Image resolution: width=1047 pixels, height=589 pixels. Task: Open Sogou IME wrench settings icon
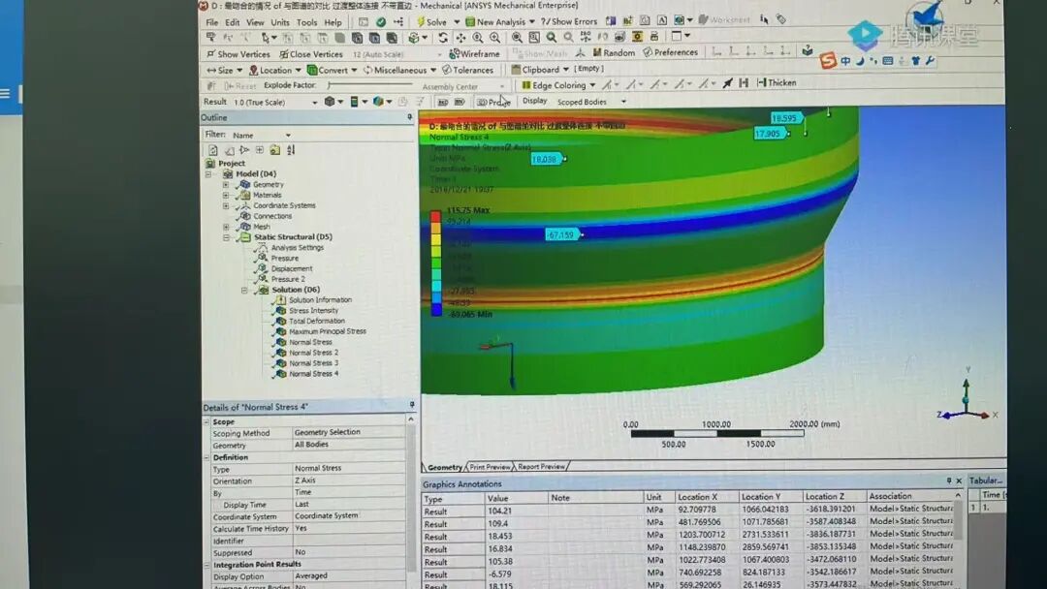click(930, 61)
